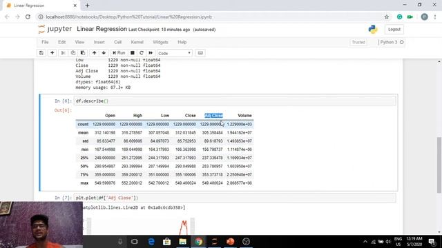Open Microsoft Edge from taskbar
The height and width of the screenshot is (248, 442).
pos(151,242)
